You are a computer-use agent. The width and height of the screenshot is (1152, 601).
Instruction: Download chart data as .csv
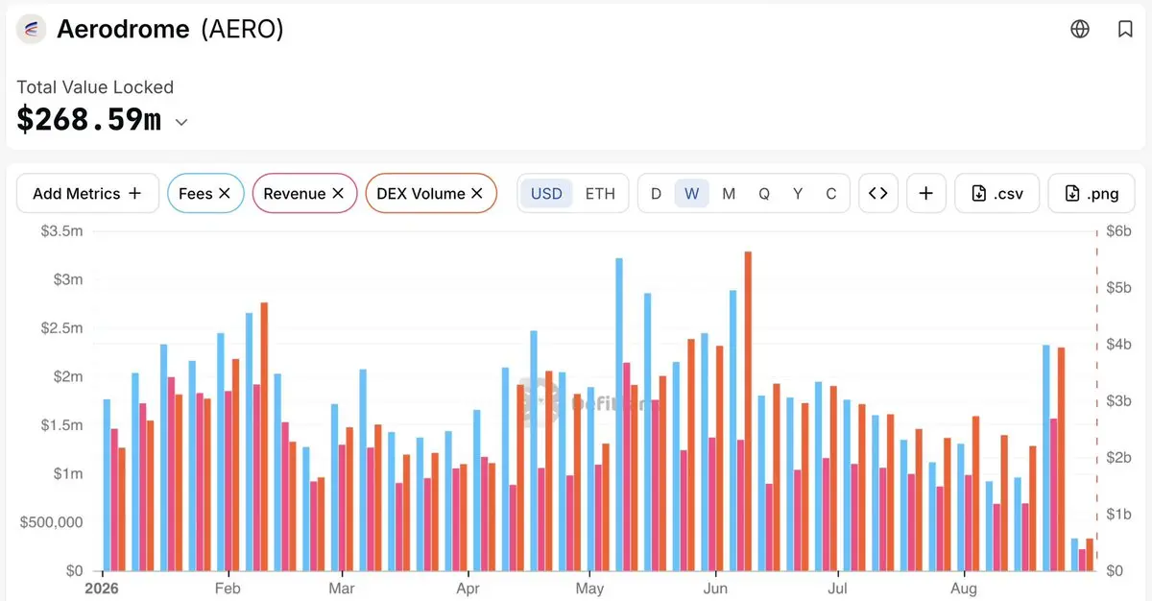click(x=997, y=193)
